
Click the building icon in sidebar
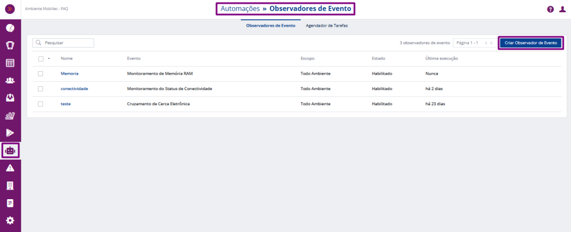[x=10, y=185]
